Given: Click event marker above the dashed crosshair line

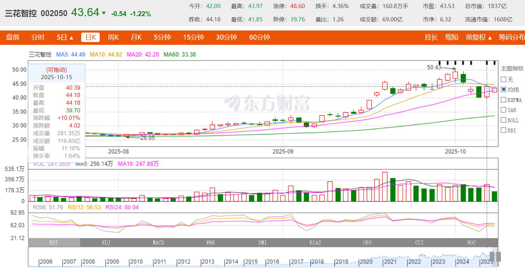Looking at the screenshot, I should (x=486, y=63).
